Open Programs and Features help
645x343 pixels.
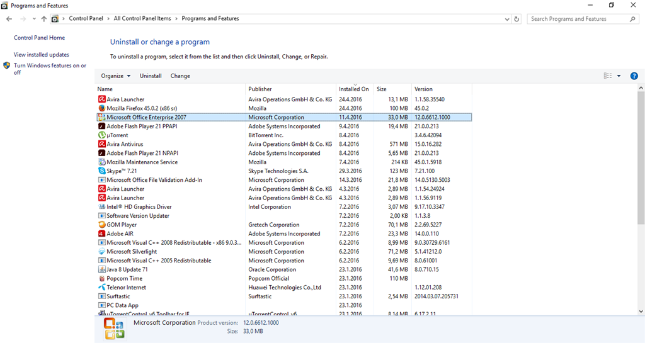click(634, 76)
